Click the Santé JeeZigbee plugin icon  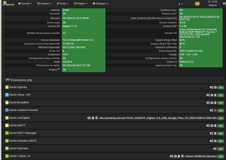(x=7, y=118)
